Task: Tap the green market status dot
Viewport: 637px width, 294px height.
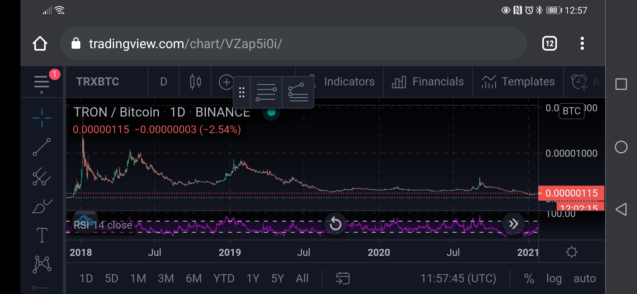Action: 271,112
